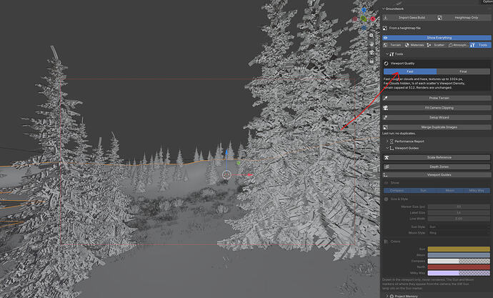
Task: Click the pan hand viewport icon
Action: click(x=372, y=44)
